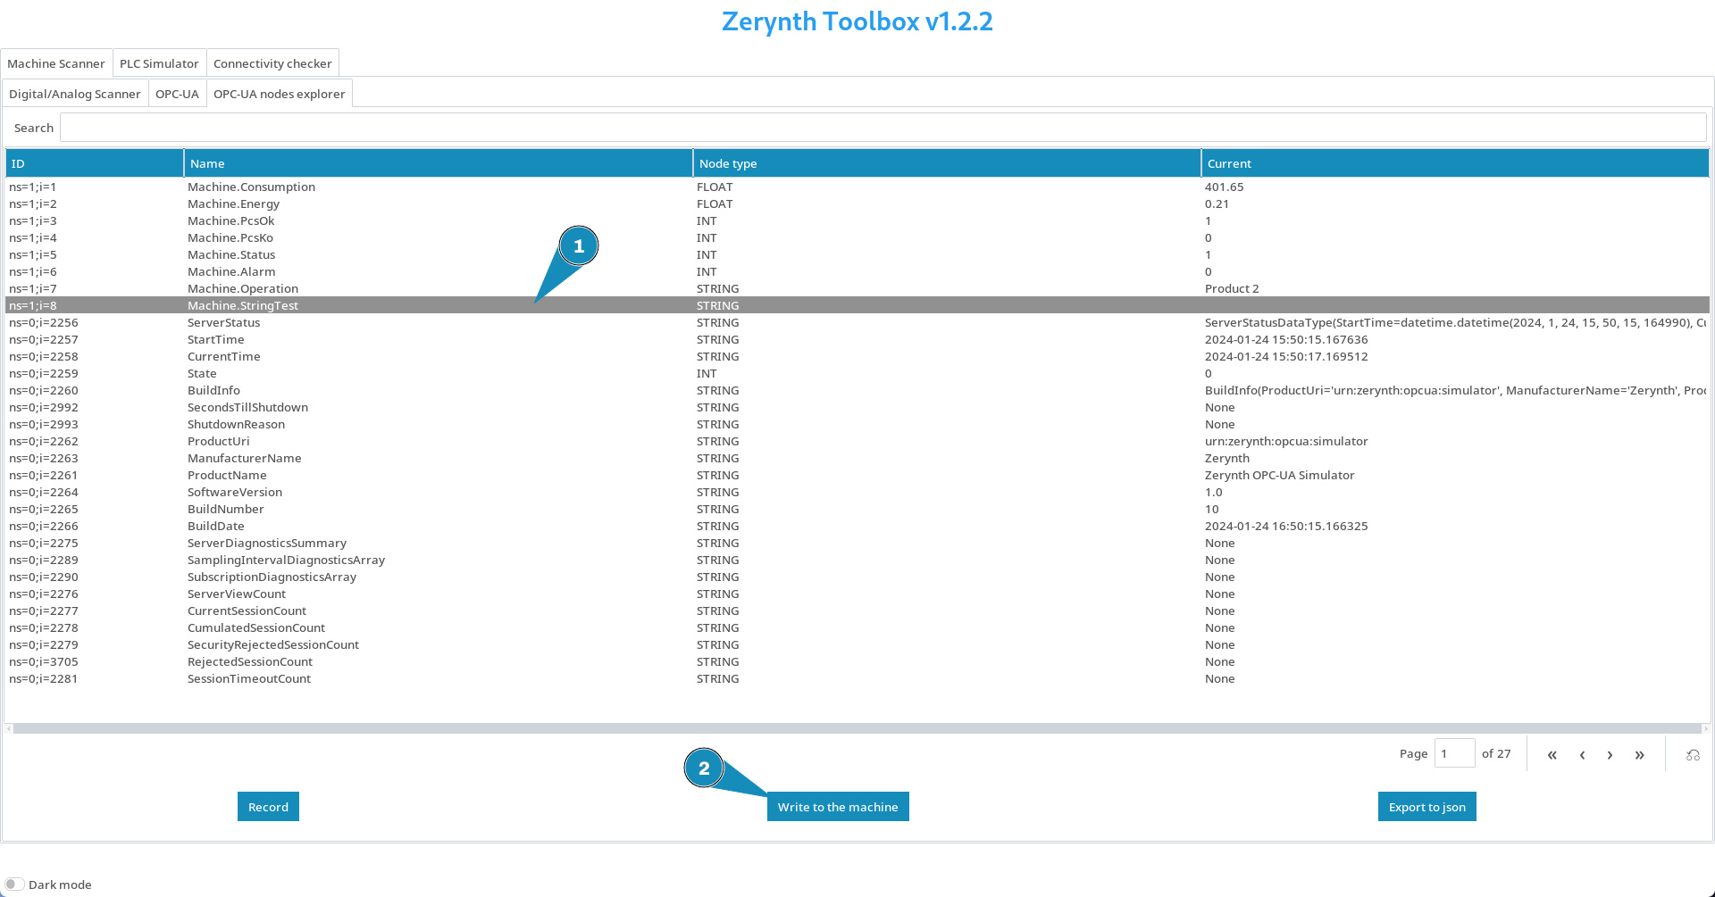Viewport: 1715px width, 897px height.
Task: Click the horizontal scrollbar under the table
Action: pyautogui.click(x=857, y=728)
